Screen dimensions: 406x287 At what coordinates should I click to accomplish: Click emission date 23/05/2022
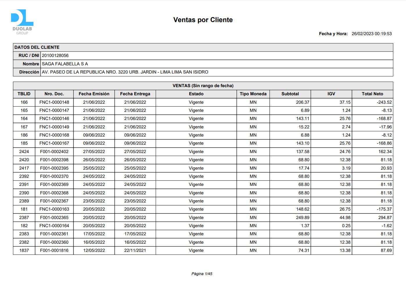94,201
